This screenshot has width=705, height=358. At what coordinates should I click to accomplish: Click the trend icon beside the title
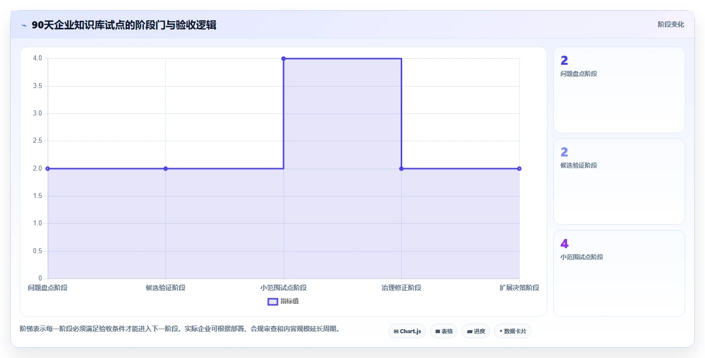(x=24, y=25)
